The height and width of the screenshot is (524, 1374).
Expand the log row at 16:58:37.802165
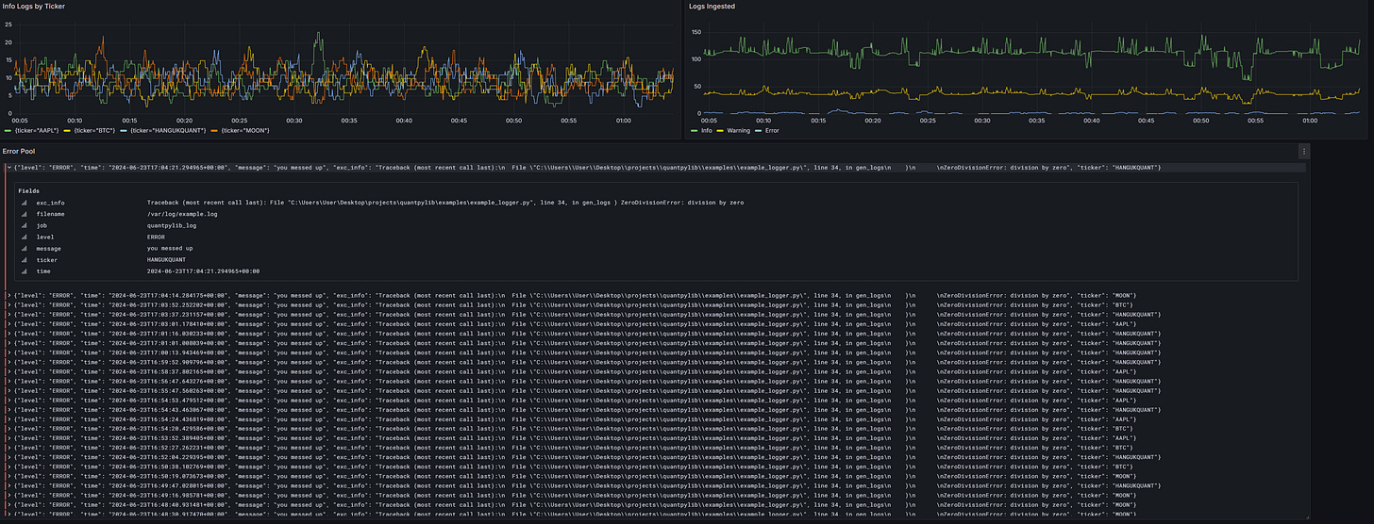point(8,372)
